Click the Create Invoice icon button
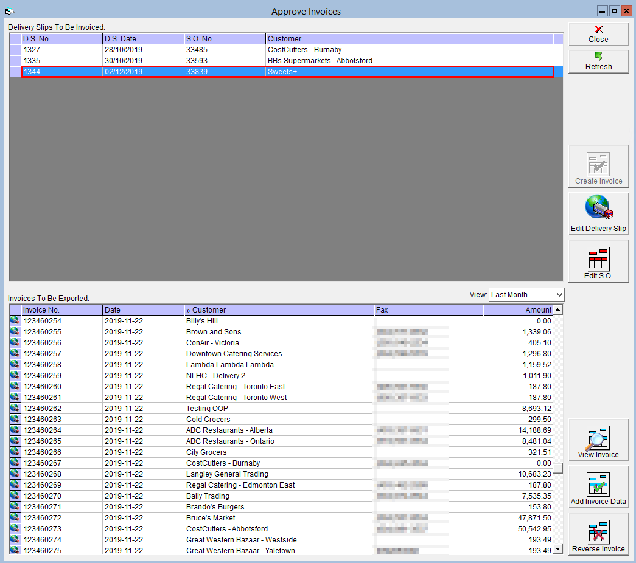Screen dimensions: 636x563 coord(598,168)
